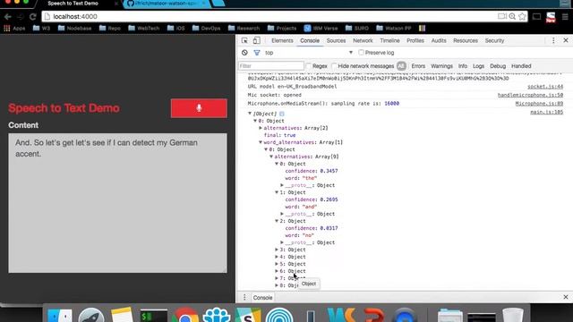Open the DevOps bookmarks folder
Image resolution: width=573 pixels, height=322 pixels.
coord(207,28)
